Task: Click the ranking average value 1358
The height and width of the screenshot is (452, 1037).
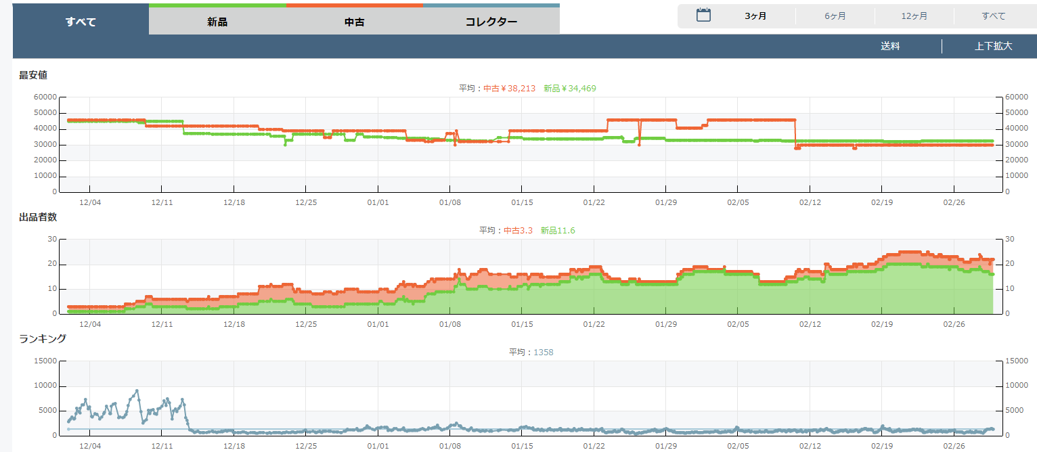Action: click(544, 353)
